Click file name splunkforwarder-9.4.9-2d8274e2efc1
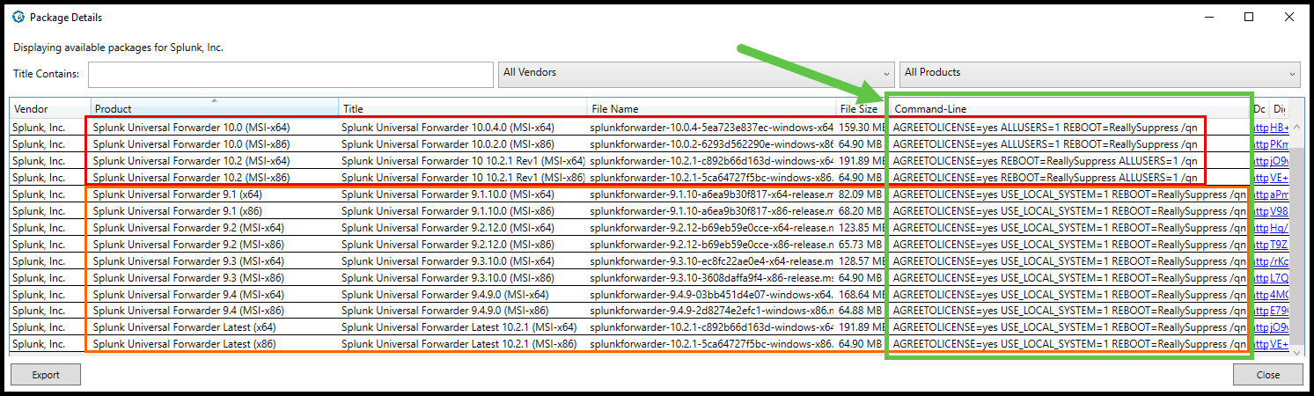This screenshot has height=396, width=1314. pos(711,312)
